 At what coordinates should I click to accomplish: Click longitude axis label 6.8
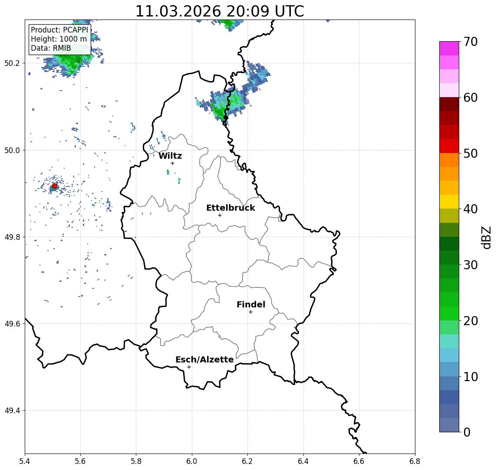415,461
